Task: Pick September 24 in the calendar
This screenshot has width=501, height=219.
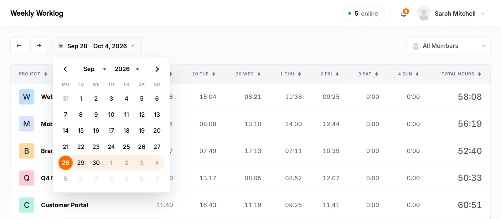Action: (111, 147)
